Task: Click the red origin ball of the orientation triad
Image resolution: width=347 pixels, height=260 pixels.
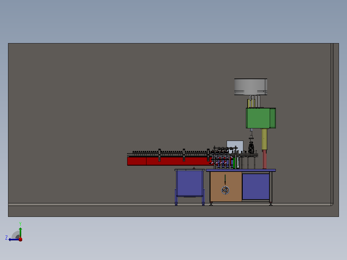Action: point(20,239)
